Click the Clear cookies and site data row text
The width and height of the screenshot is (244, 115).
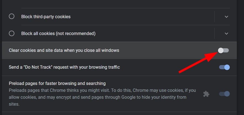point(64,50)
